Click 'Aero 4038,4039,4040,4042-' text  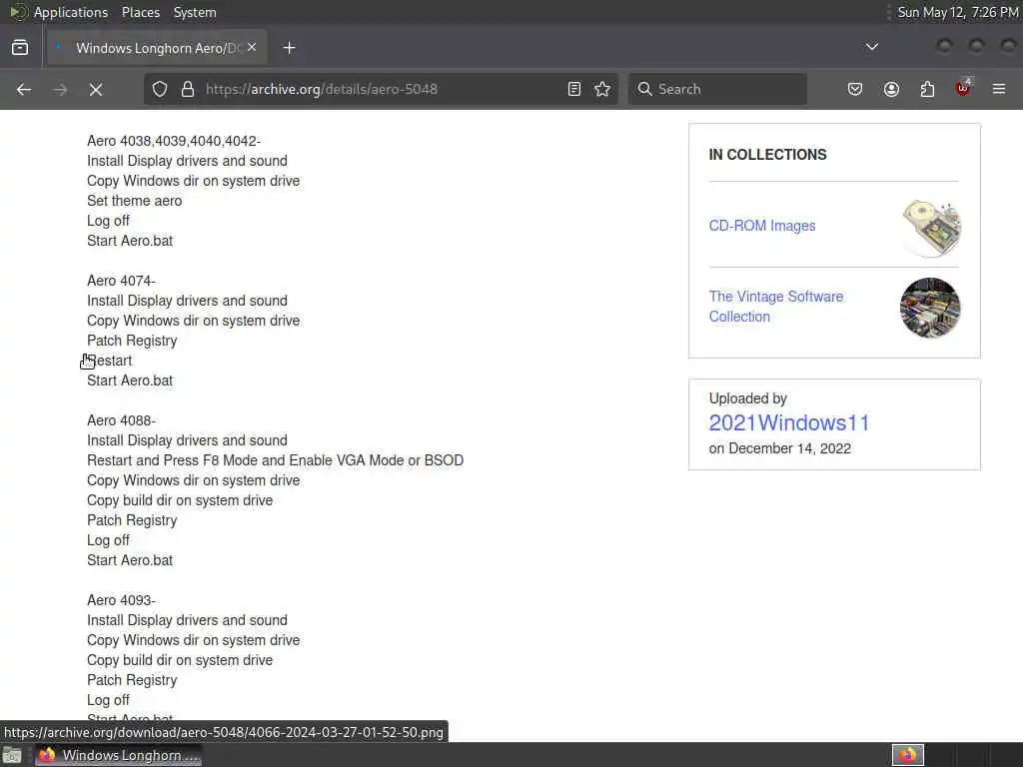[x=174, y=141]
